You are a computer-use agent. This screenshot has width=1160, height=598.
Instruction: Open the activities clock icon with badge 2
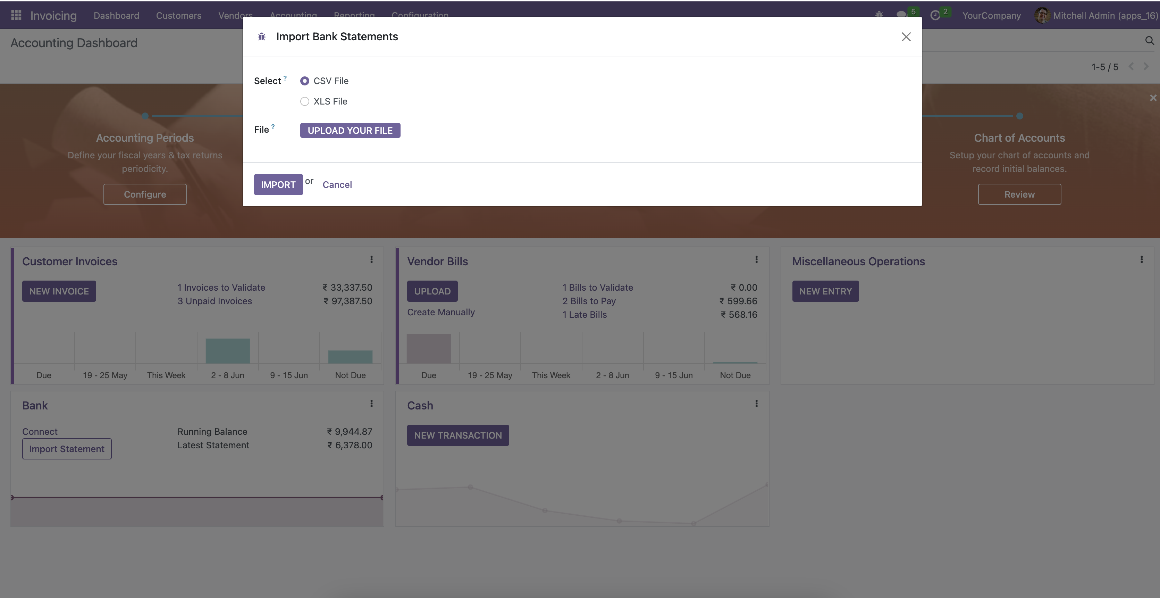click(x=935, y=15)
